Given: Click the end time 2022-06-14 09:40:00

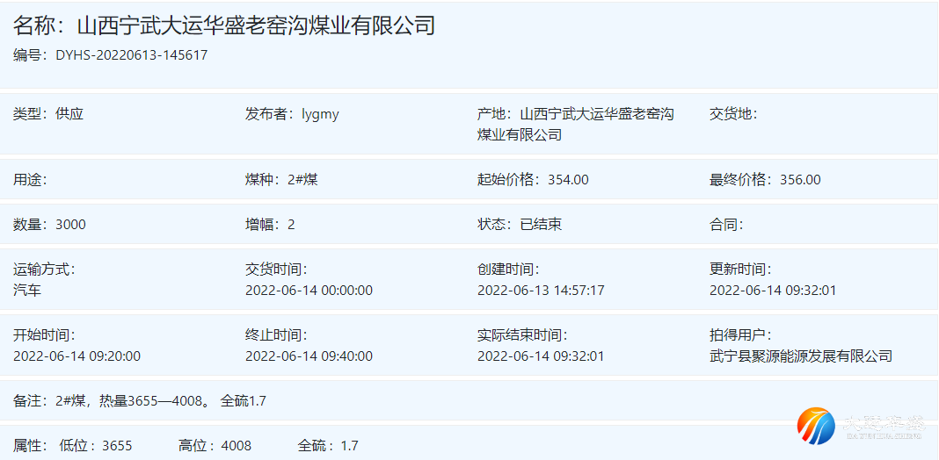Looking at the screenshot, I should click(309, 356).
